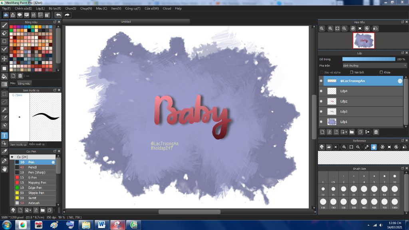Screen dimensions: 409x230
Task: Choose brush size 100
Action: coord(323,203)
